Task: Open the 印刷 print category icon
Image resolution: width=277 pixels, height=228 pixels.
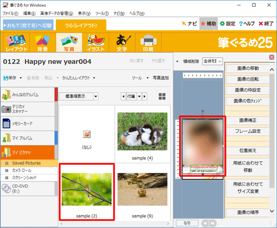Action: click(148, 43)
